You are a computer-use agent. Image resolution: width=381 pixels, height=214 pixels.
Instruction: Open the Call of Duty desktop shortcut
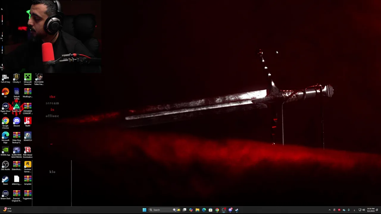pos(5,78)
